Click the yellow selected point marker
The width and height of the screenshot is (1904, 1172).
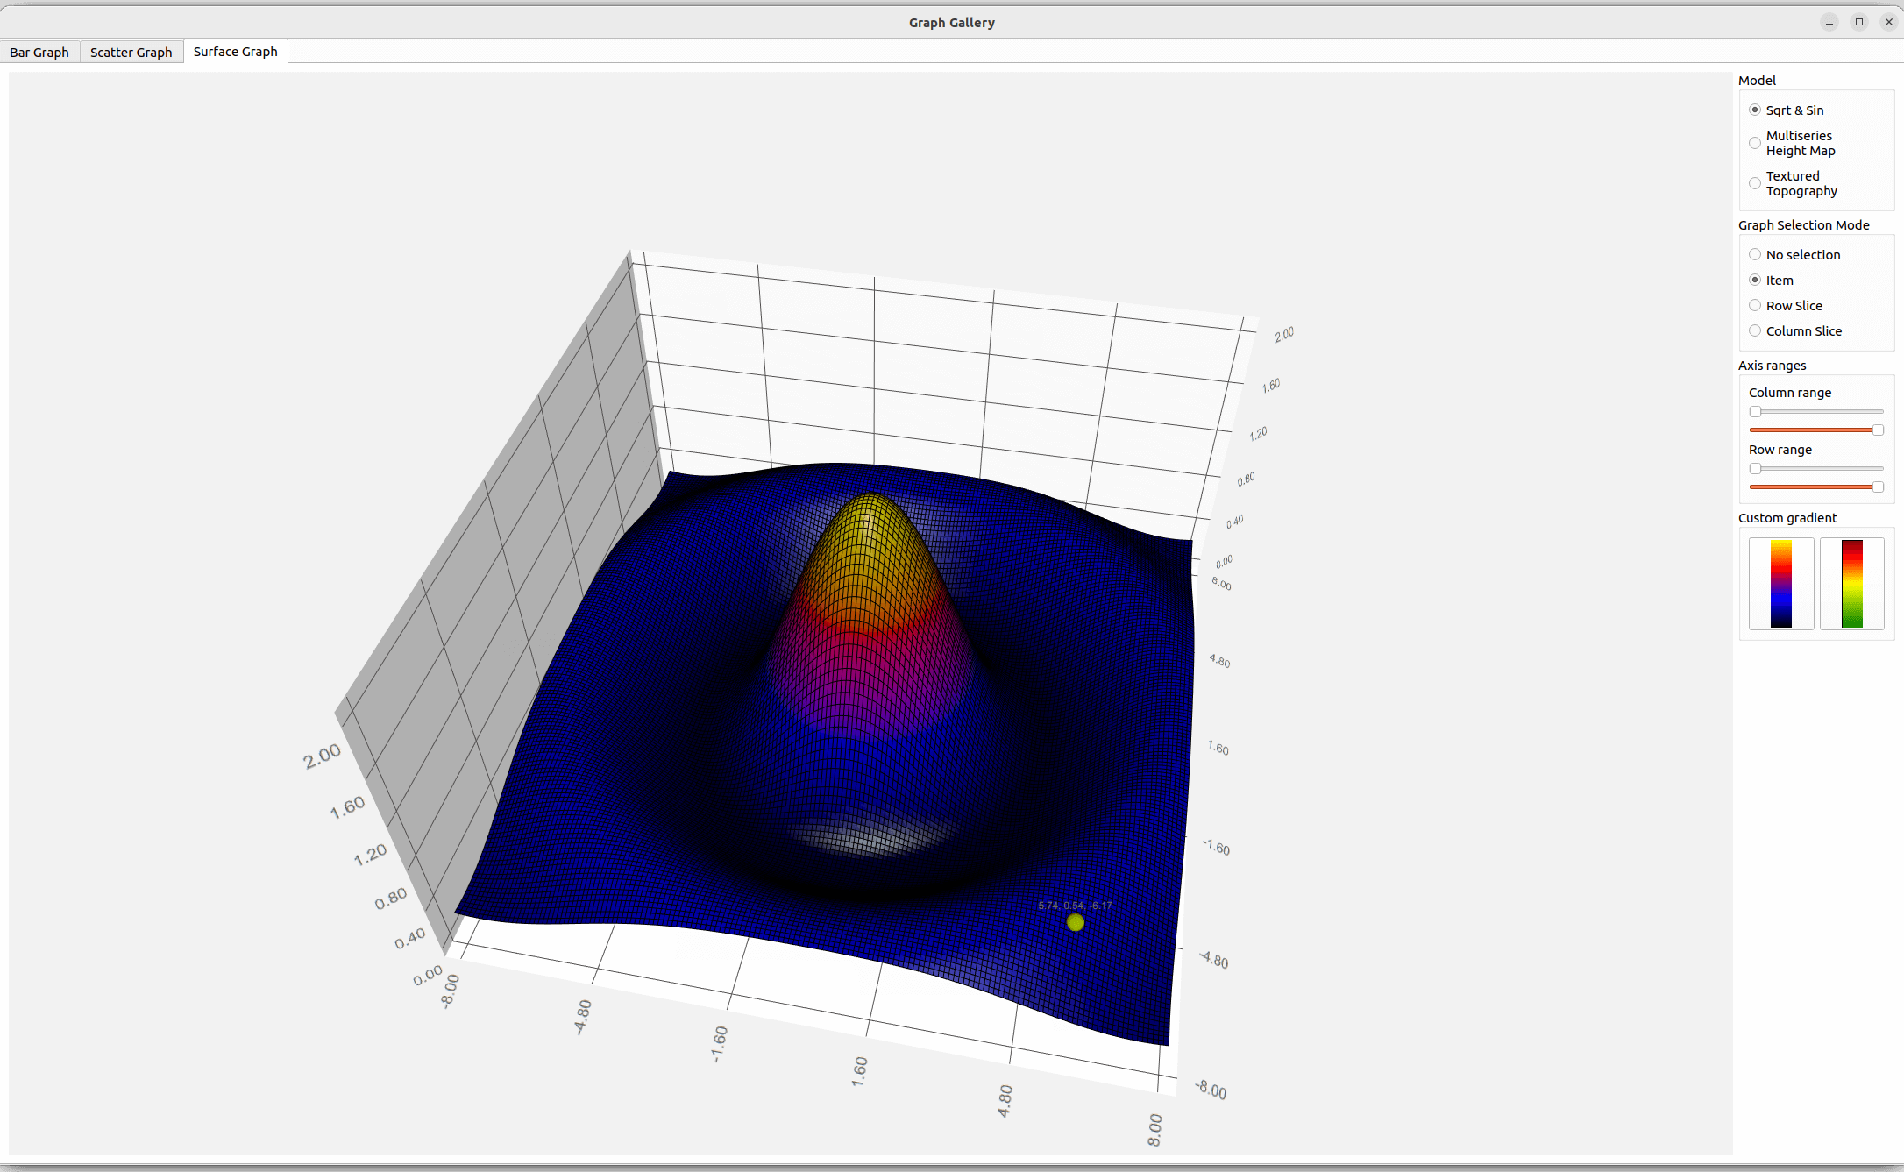coord(1076,922)
